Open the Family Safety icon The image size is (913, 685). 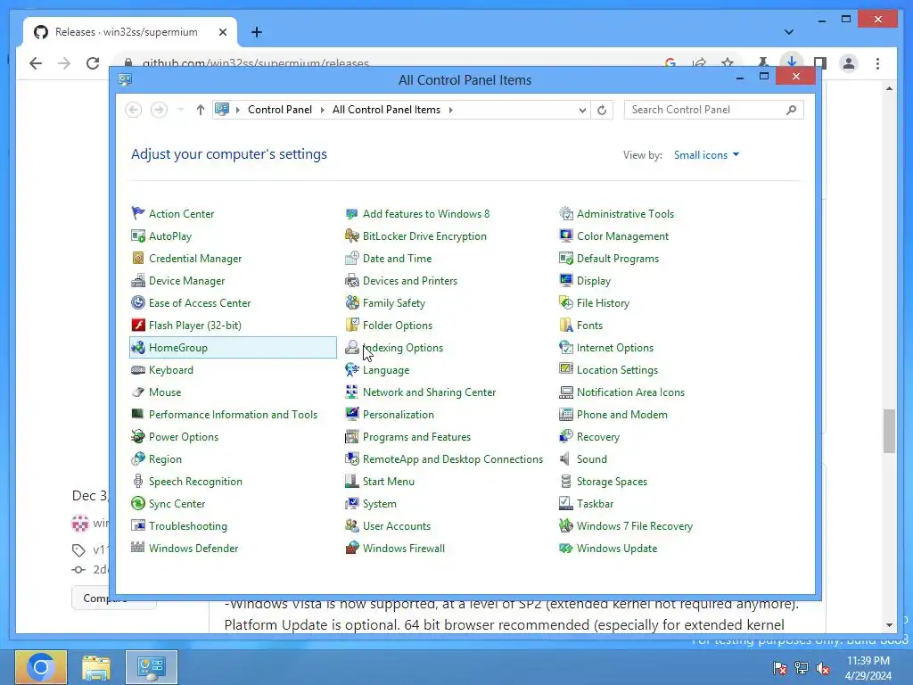coord(351,303)
